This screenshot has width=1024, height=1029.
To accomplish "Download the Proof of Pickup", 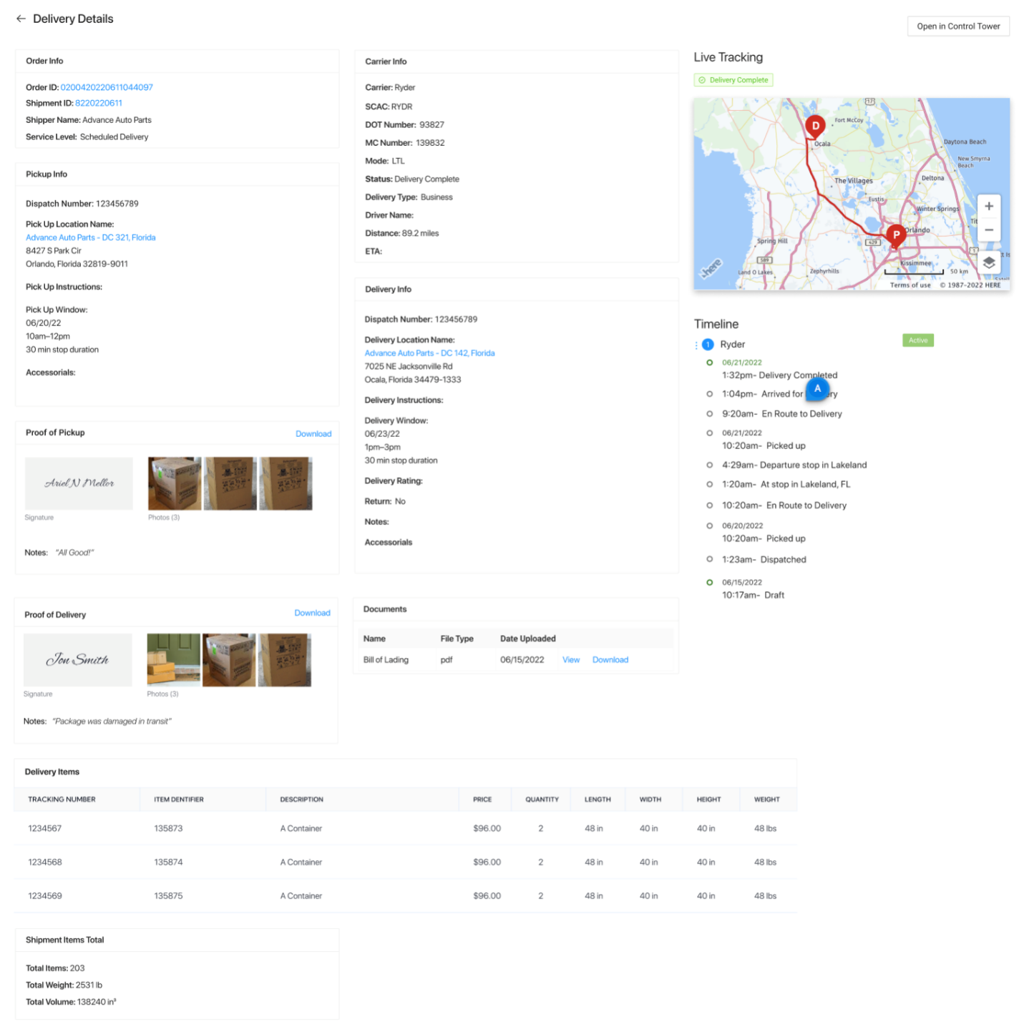I will [313, 434].
